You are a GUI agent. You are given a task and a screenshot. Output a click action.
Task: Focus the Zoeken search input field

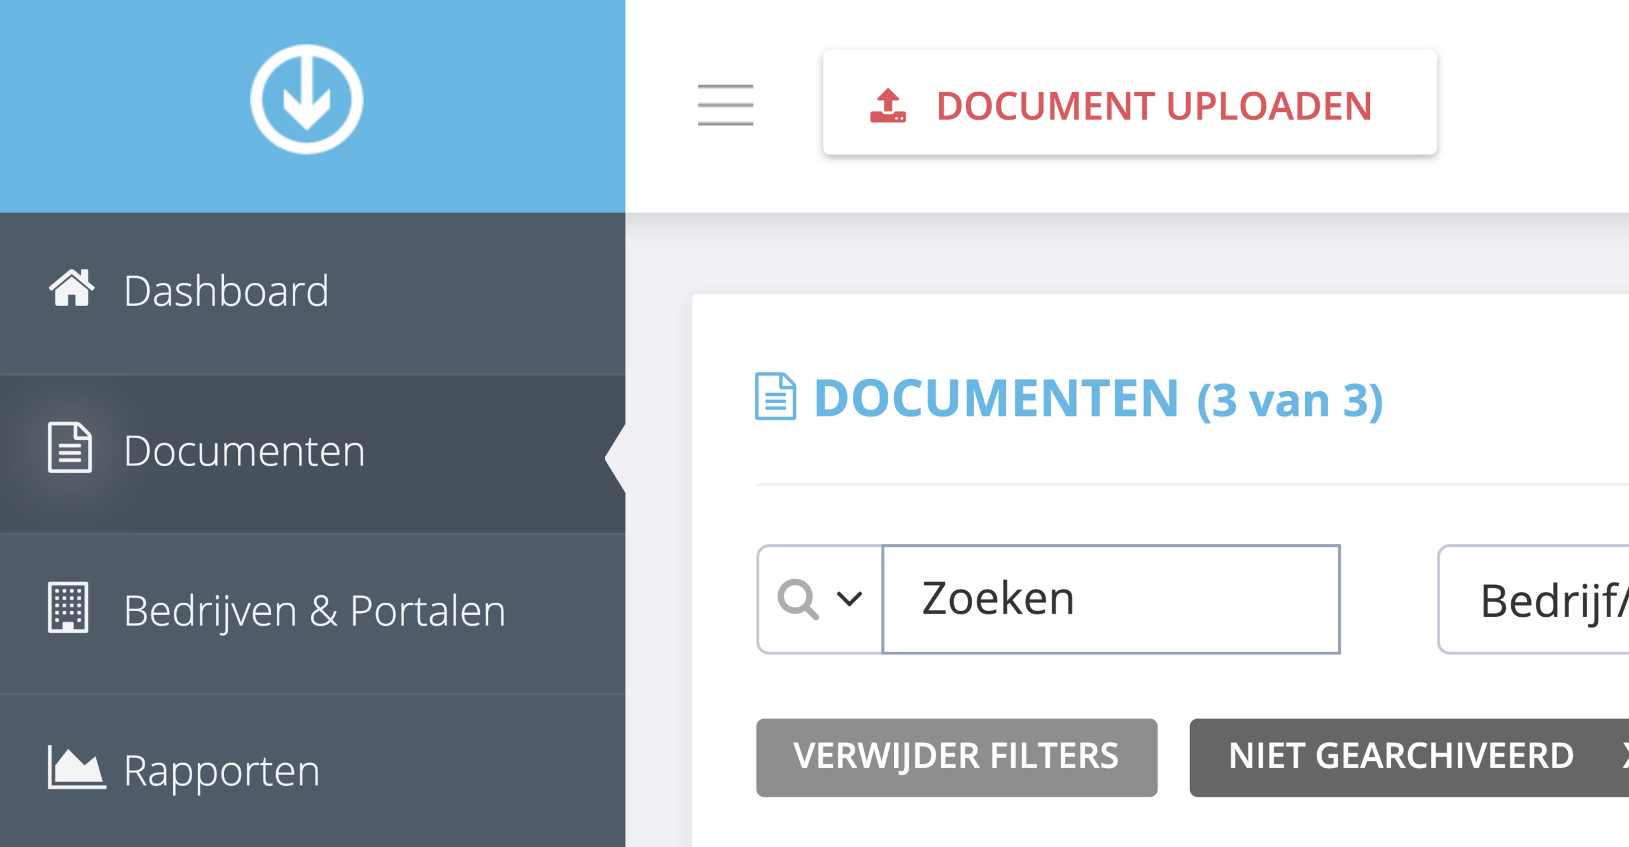[1111, 599]
